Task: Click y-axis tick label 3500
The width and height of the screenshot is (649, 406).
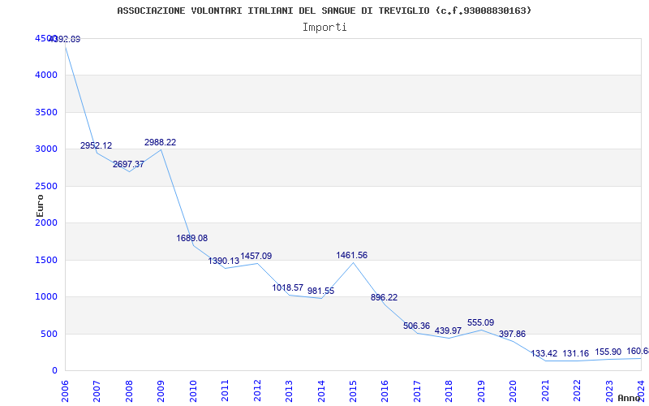Action: [x=46, y=112]
